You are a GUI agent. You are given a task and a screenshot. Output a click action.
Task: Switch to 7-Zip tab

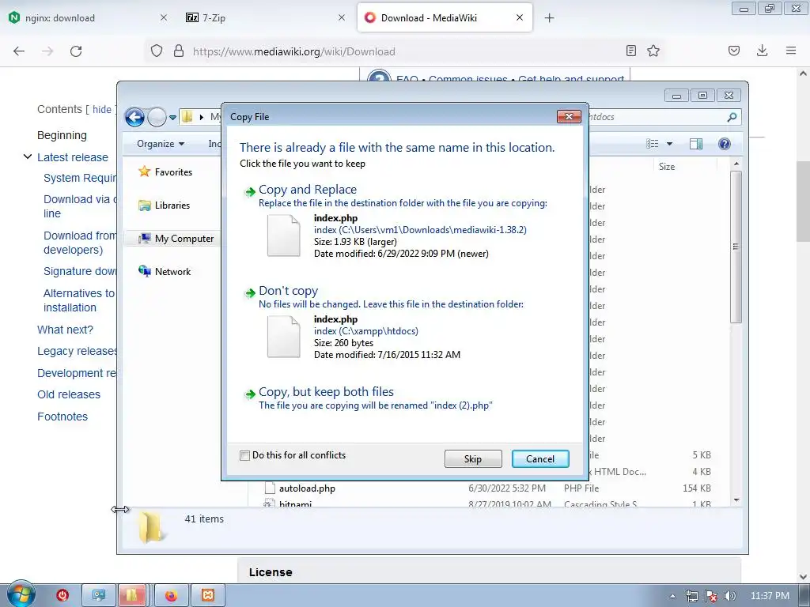tap(265, 17)
